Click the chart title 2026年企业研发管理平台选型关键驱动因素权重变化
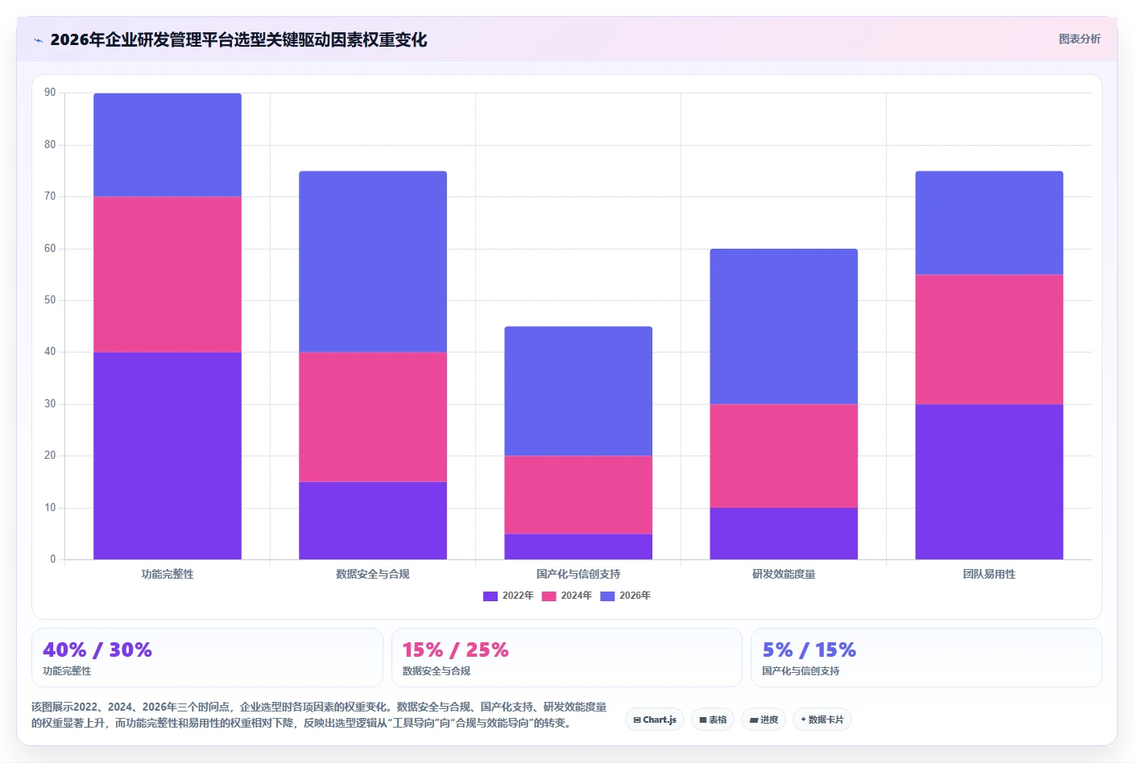 click(238, 40)
